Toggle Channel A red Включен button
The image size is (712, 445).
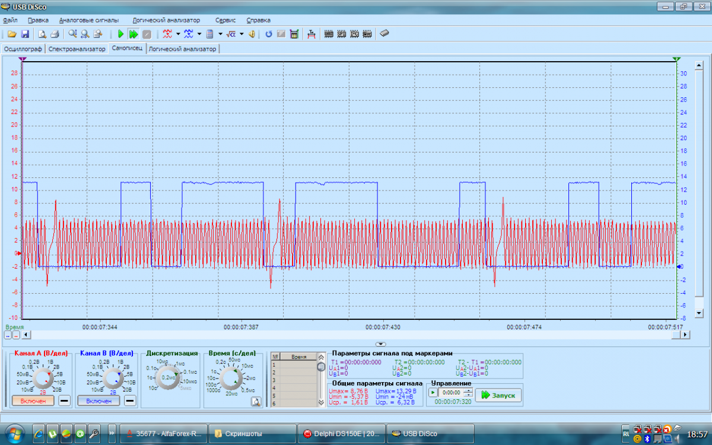click(33, 401)
